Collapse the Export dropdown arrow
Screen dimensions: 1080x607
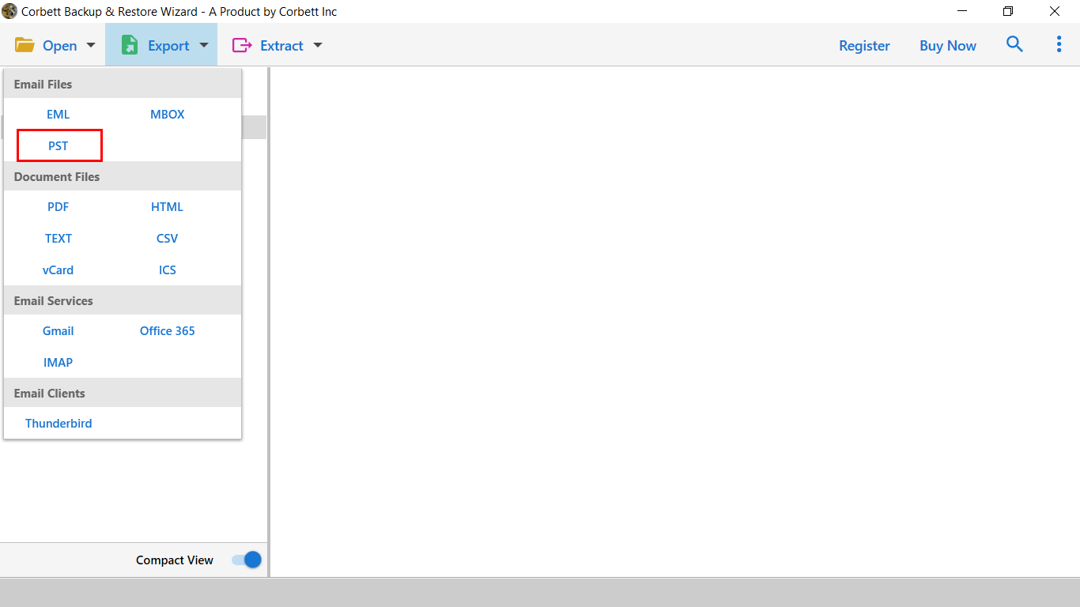coord(204,46)
